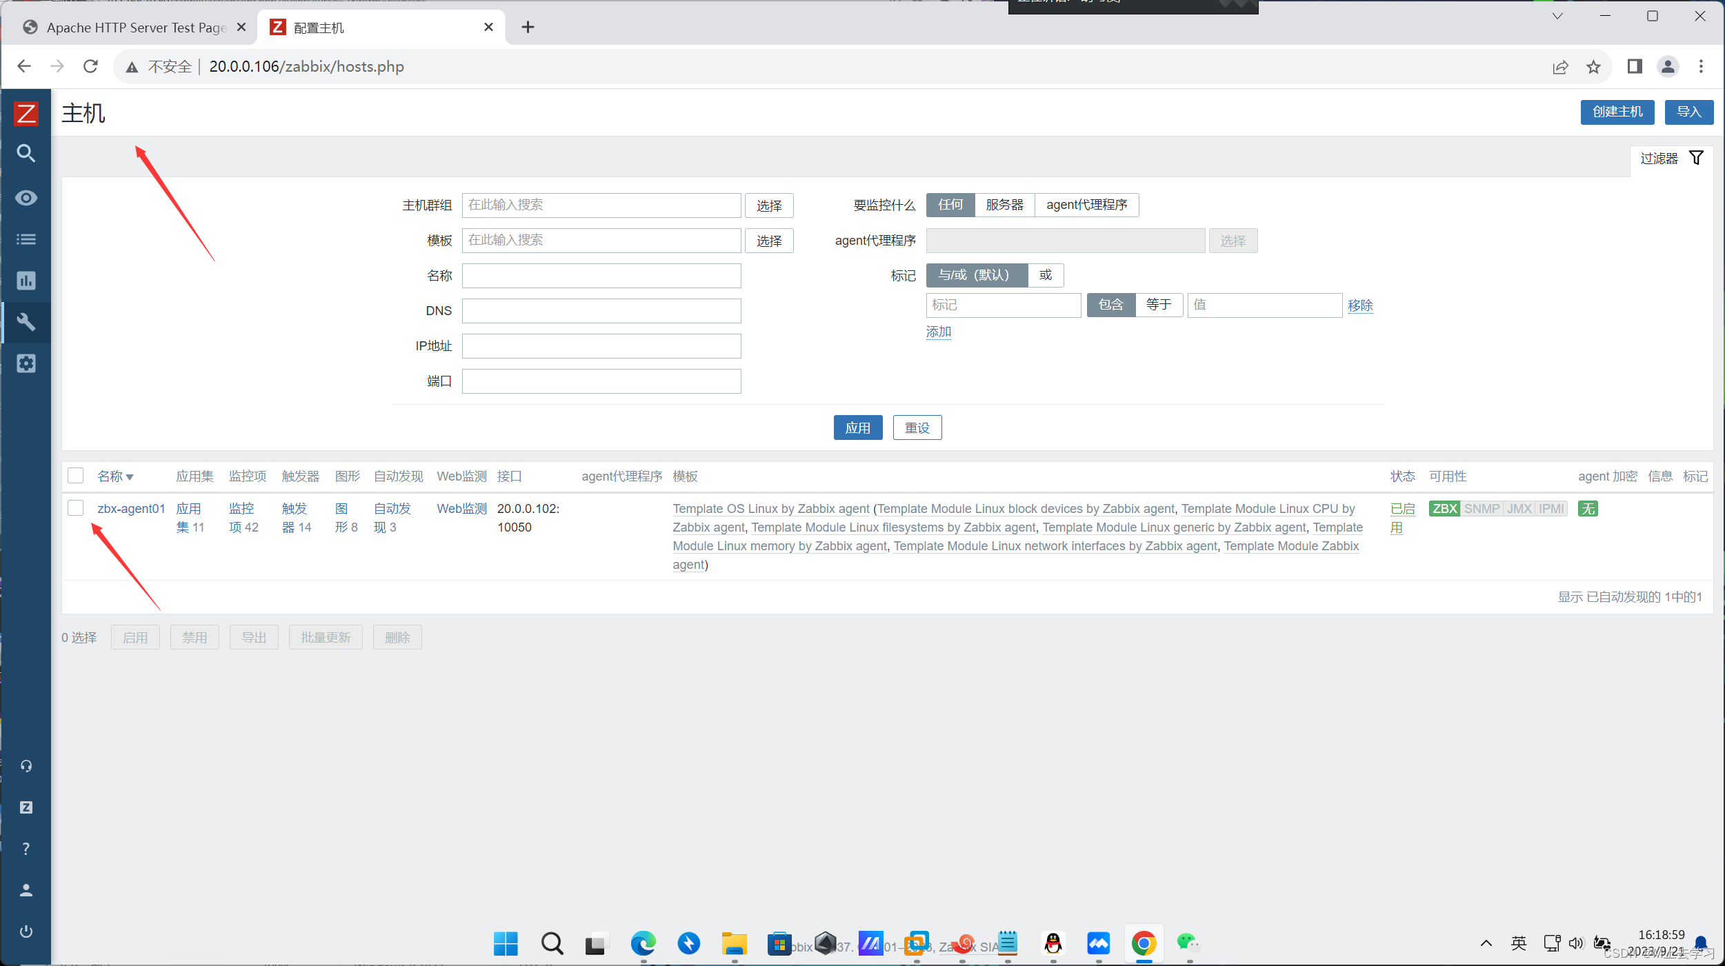Screen dimensions: 1725x966
Task: Select the 或 tag mode
Action: pyautogui.click(x=1046, y=275)
